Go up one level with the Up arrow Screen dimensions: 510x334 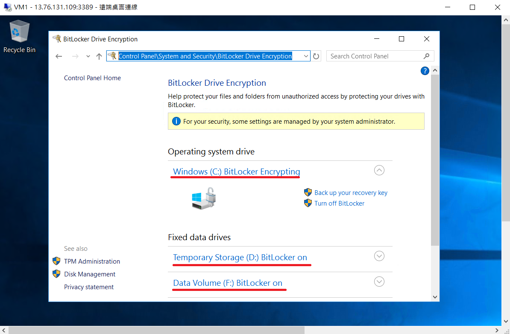[x=99, y=56]
